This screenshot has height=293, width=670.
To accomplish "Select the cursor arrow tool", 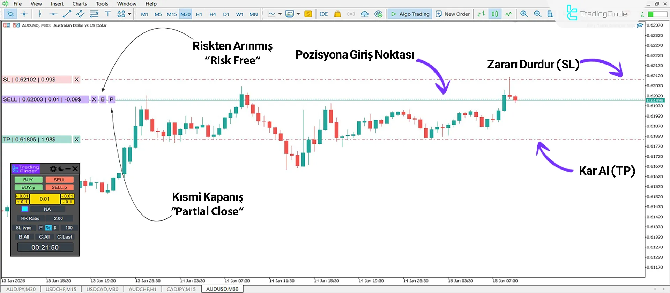I will (x=10, y=14).
